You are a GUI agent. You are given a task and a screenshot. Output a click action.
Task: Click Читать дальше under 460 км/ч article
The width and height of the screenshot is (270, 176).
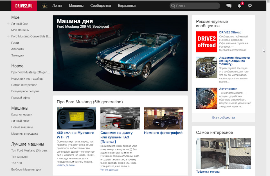tap(66, 165)
